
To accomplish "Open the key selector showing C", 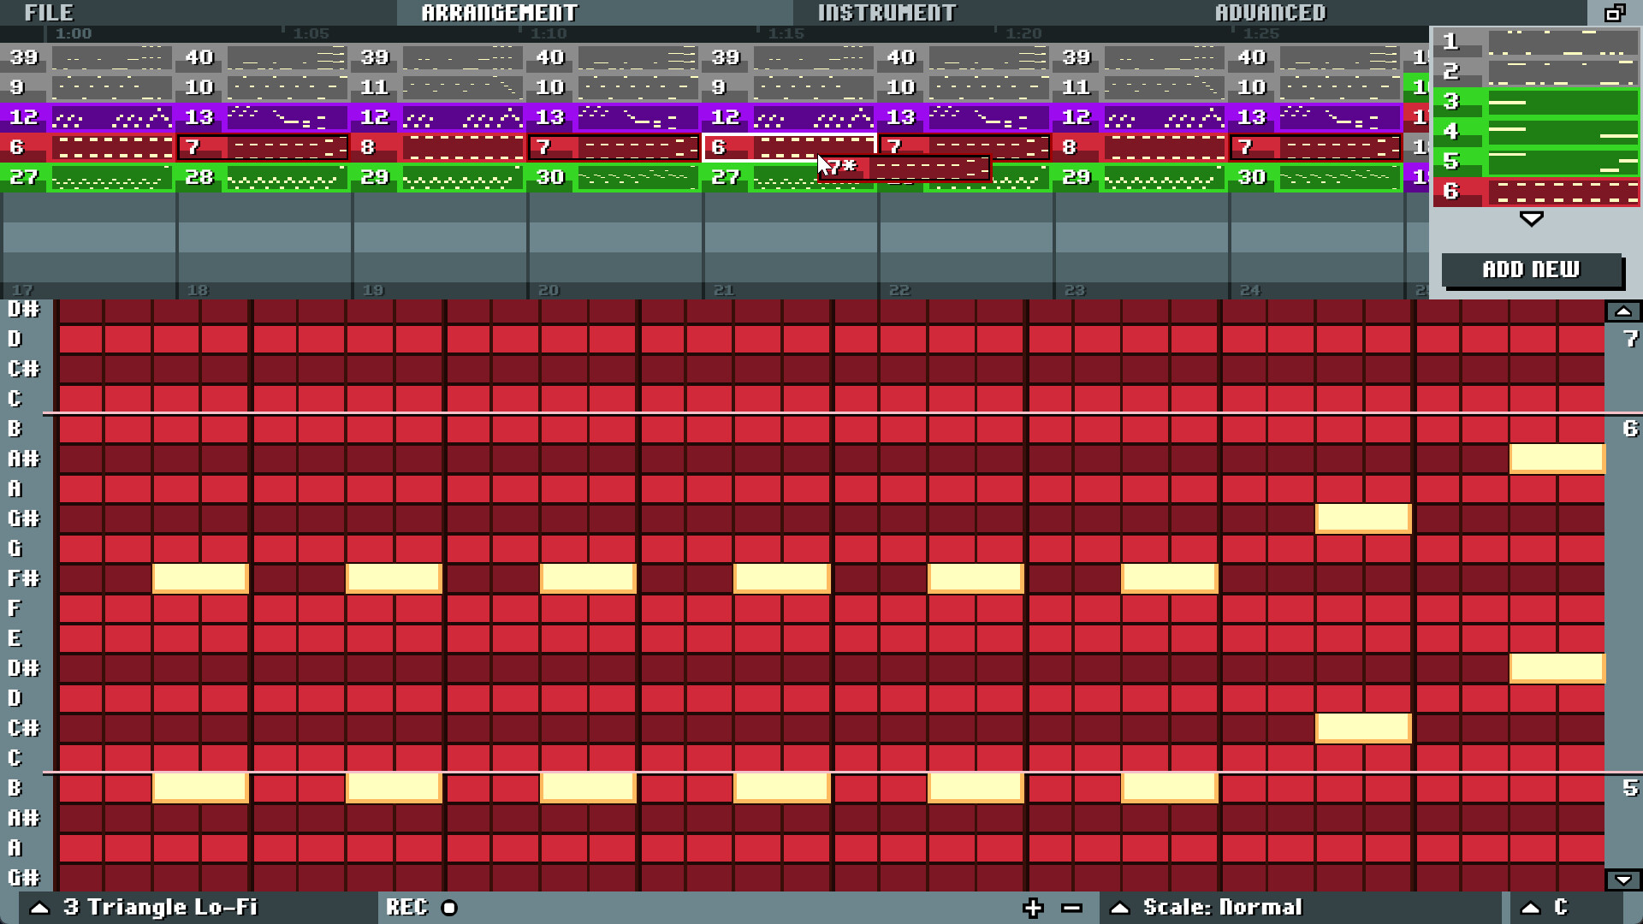I will [x=1559, y=908].
